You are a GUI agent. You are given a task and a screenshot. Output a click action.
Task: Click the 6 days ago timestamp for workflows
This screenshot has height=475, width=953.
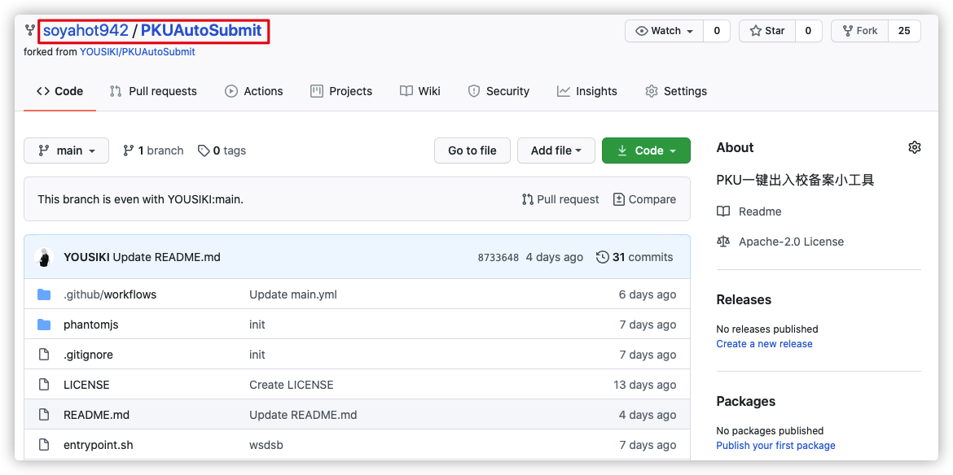(648, 294)
